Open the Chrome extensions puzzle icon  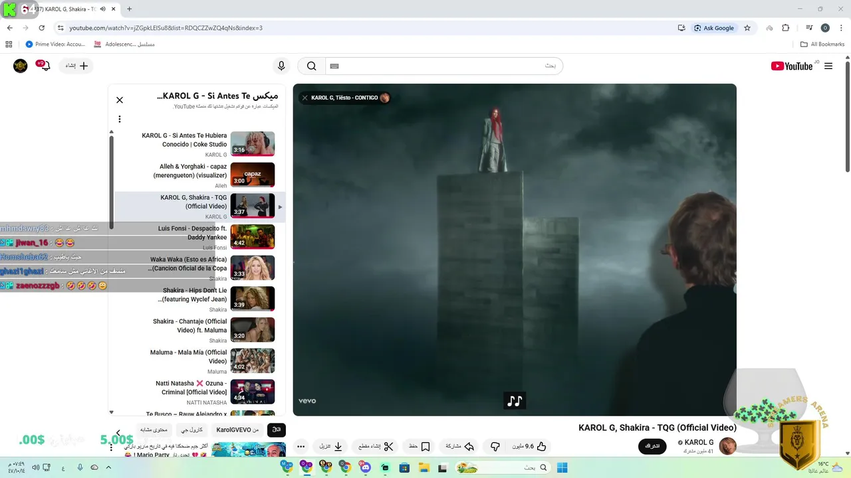(785, 28)
